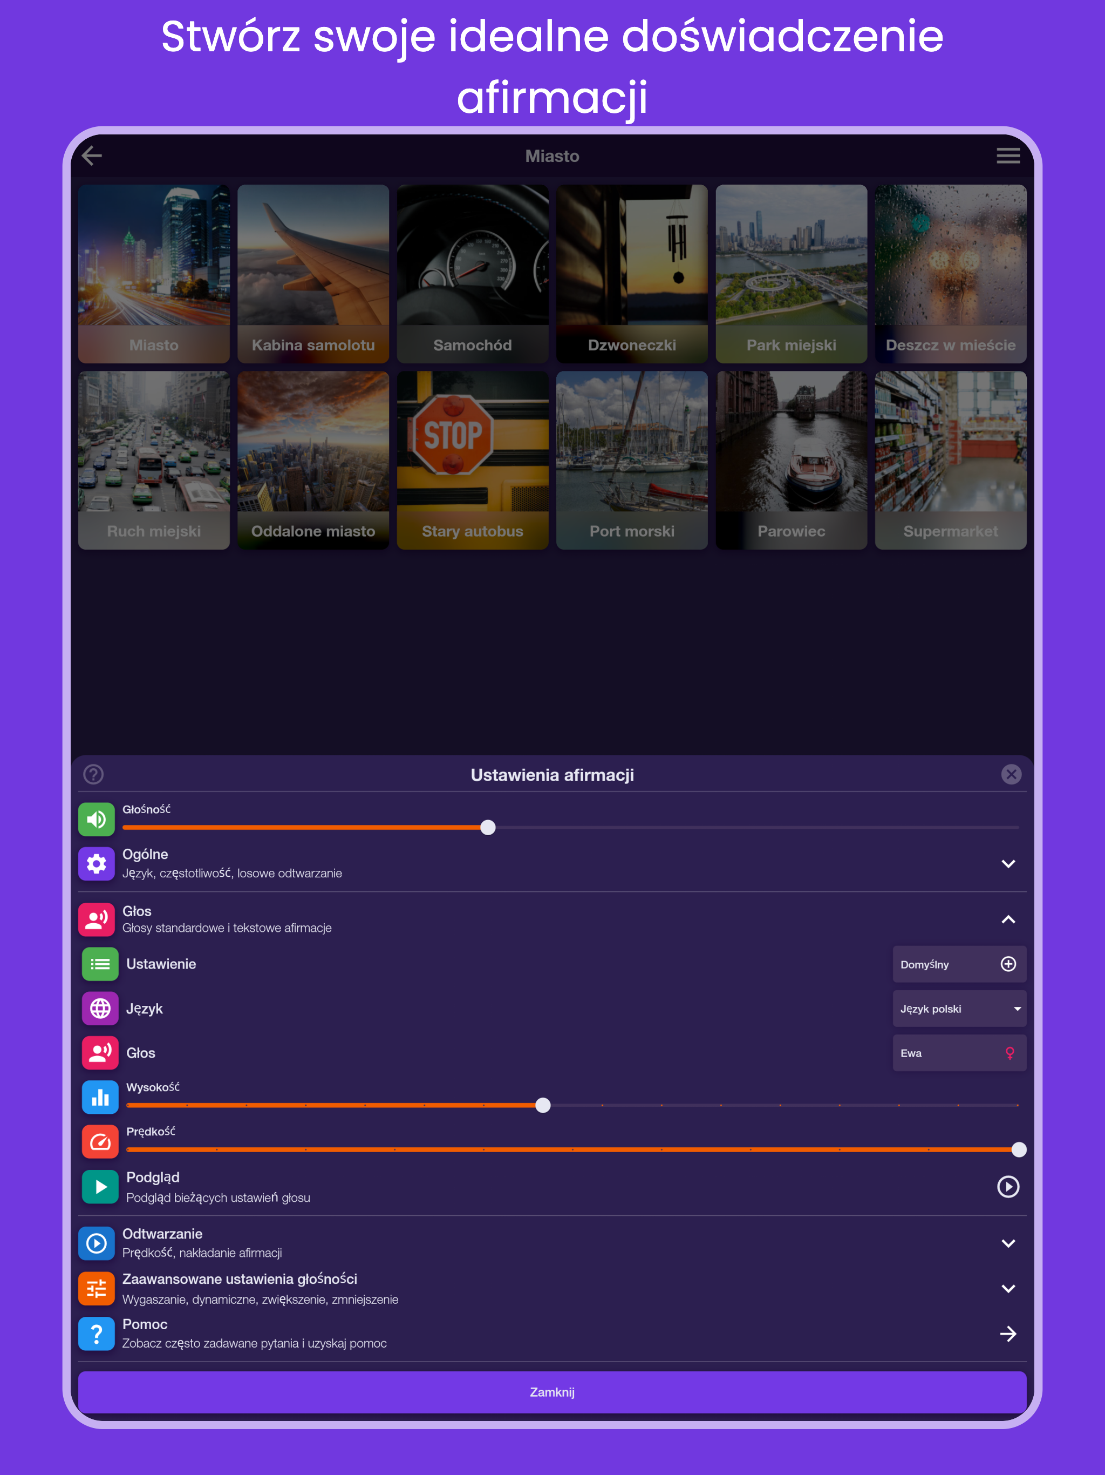
Task: Click the Ogólne section title
Action: click(x=145, y=854)
